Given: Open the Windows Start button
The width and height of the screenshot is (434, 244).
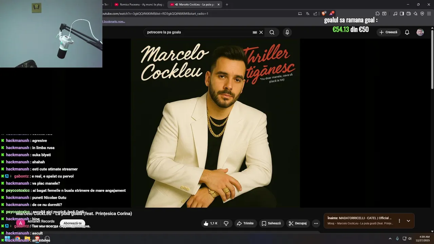Looking at the screenshot, I should 7,239.
